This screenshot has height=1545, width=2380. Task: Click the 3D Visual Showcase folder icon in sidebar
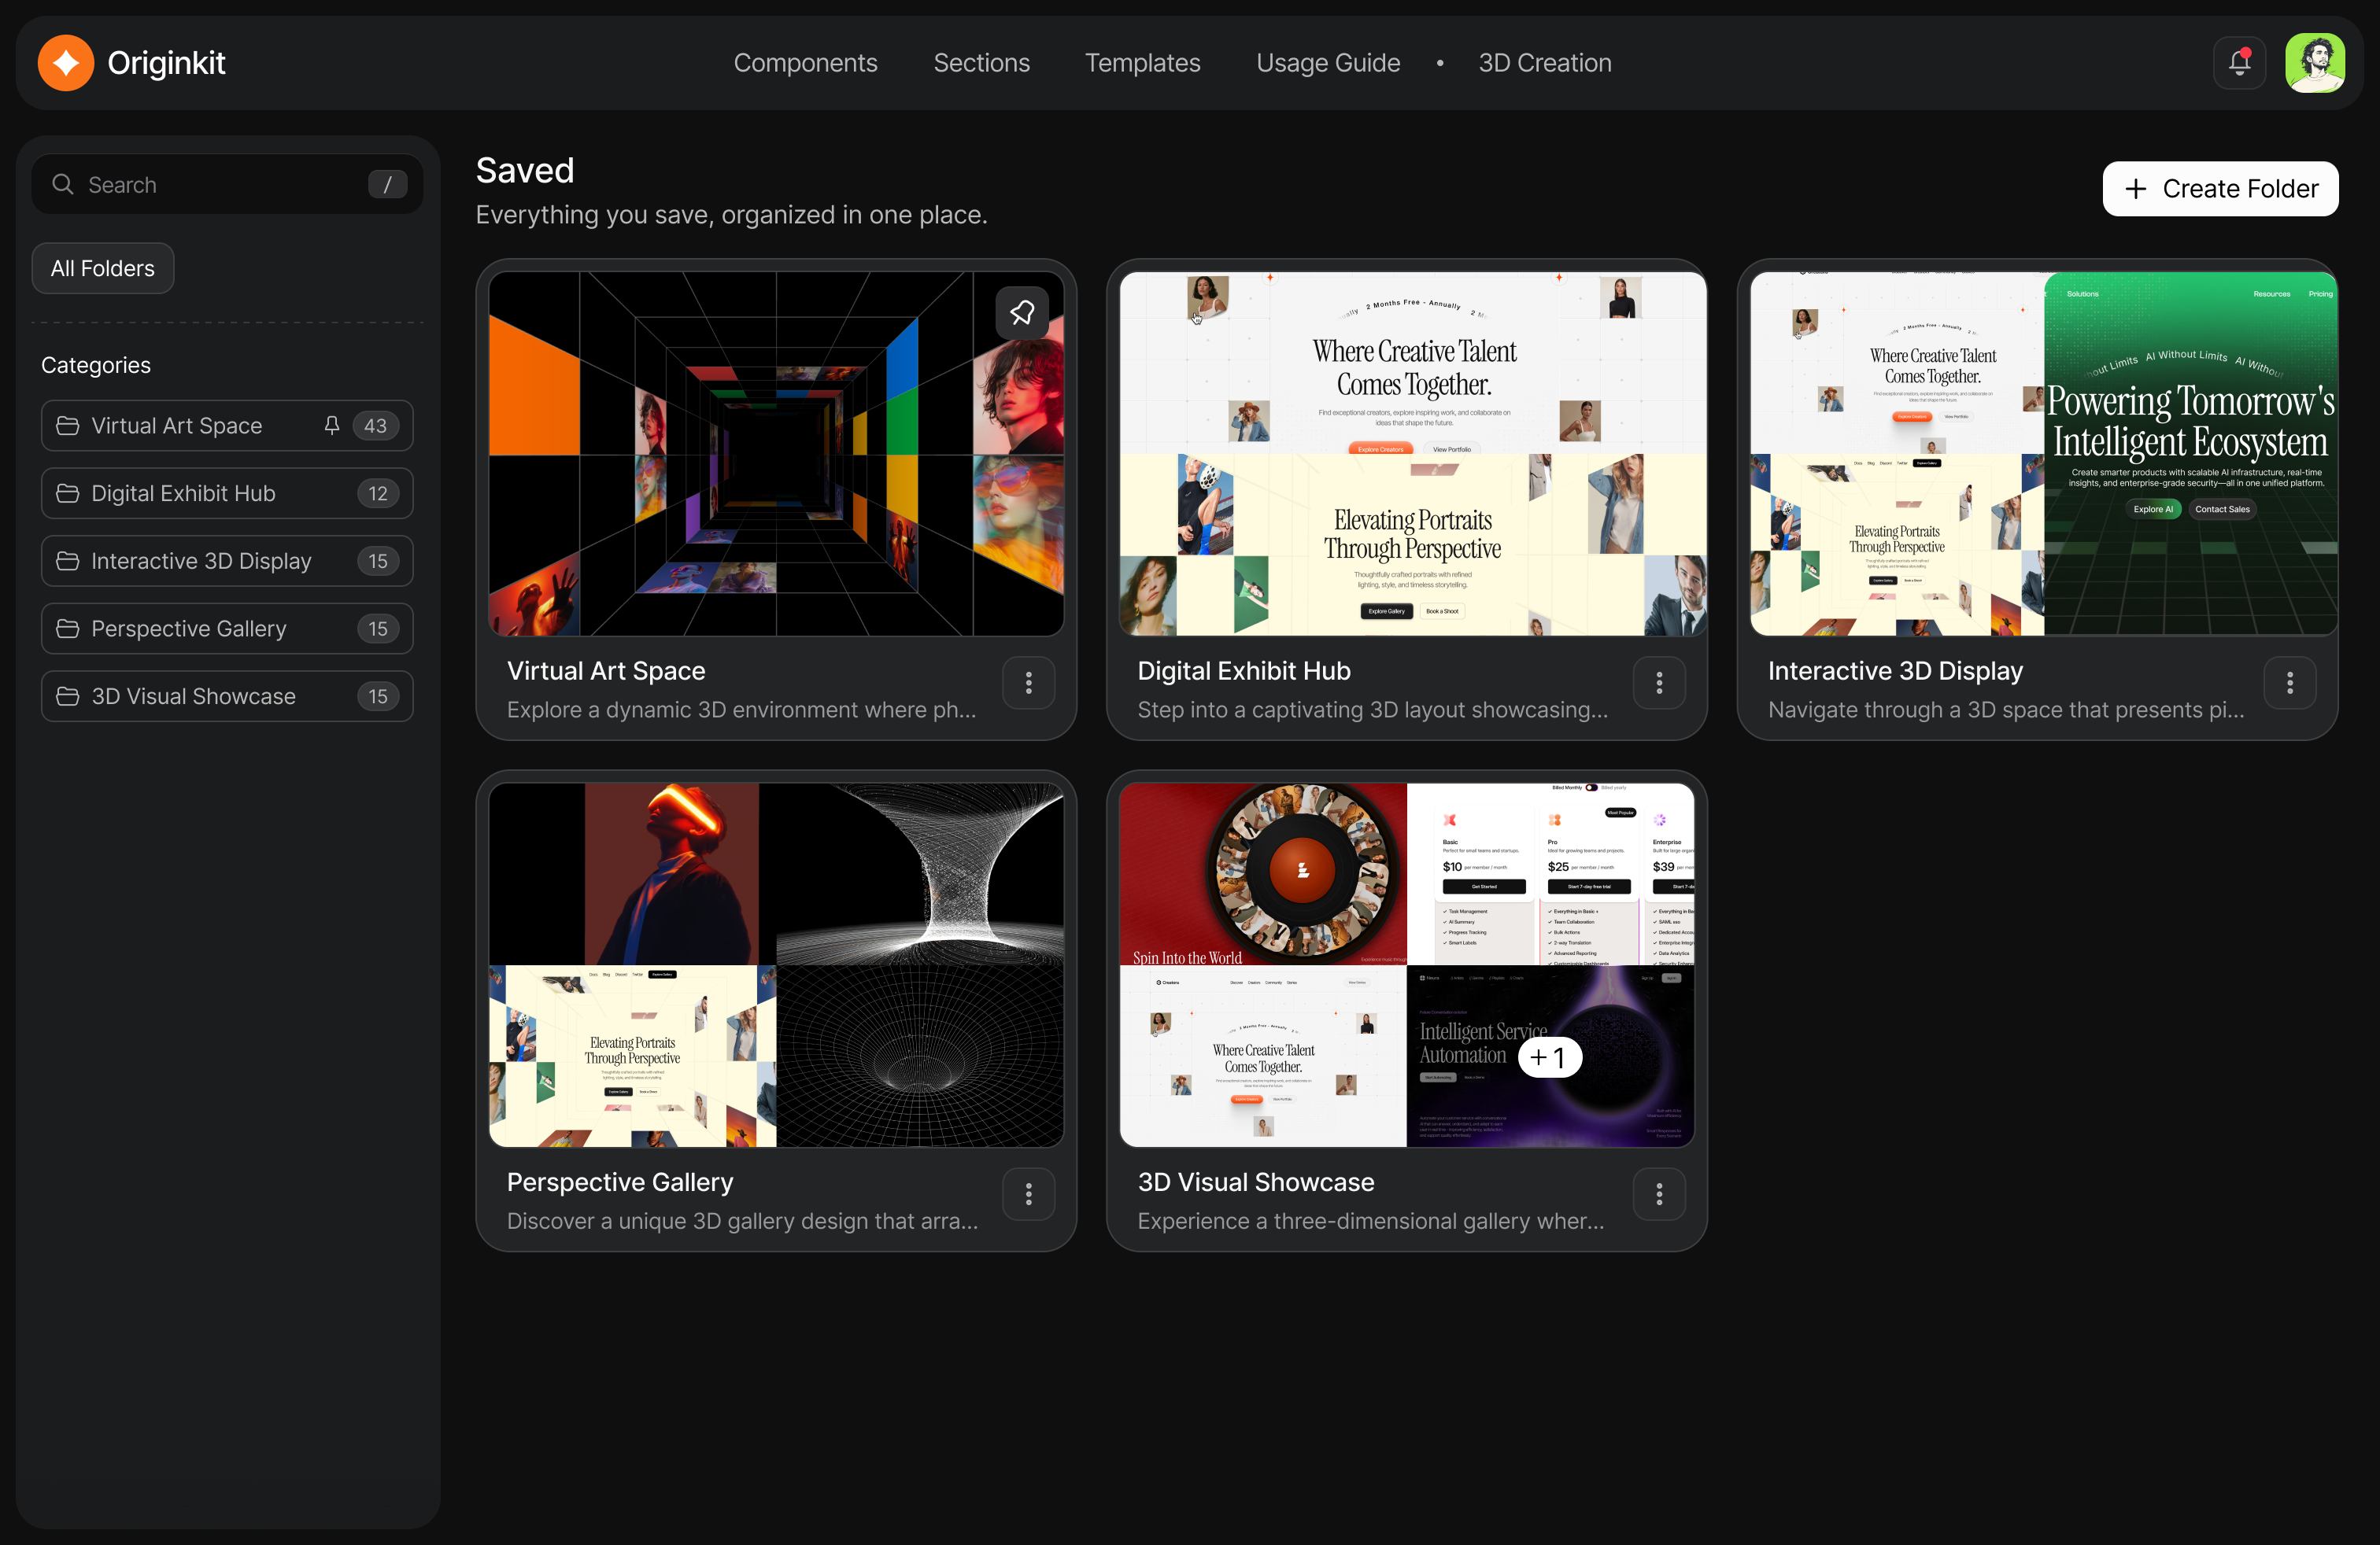[68, 696]
